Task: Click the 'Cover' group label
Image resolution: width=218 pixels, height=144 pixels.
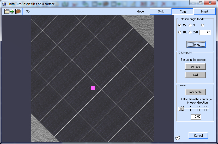Action: tap(182, 85)
